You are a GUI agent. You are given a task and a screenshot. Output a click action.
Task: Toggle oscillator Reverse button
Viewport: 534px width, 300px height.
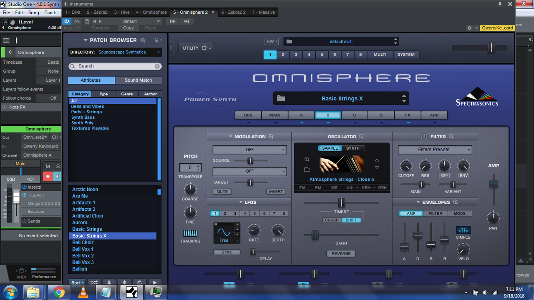341,253
